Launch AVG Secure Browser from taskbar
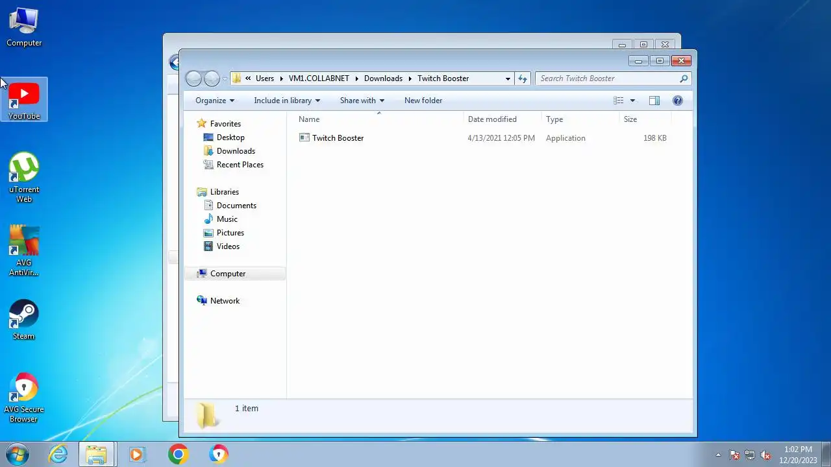Image resolution: width=831 pixels, height=467 pixels. click(x=219, y=454)
